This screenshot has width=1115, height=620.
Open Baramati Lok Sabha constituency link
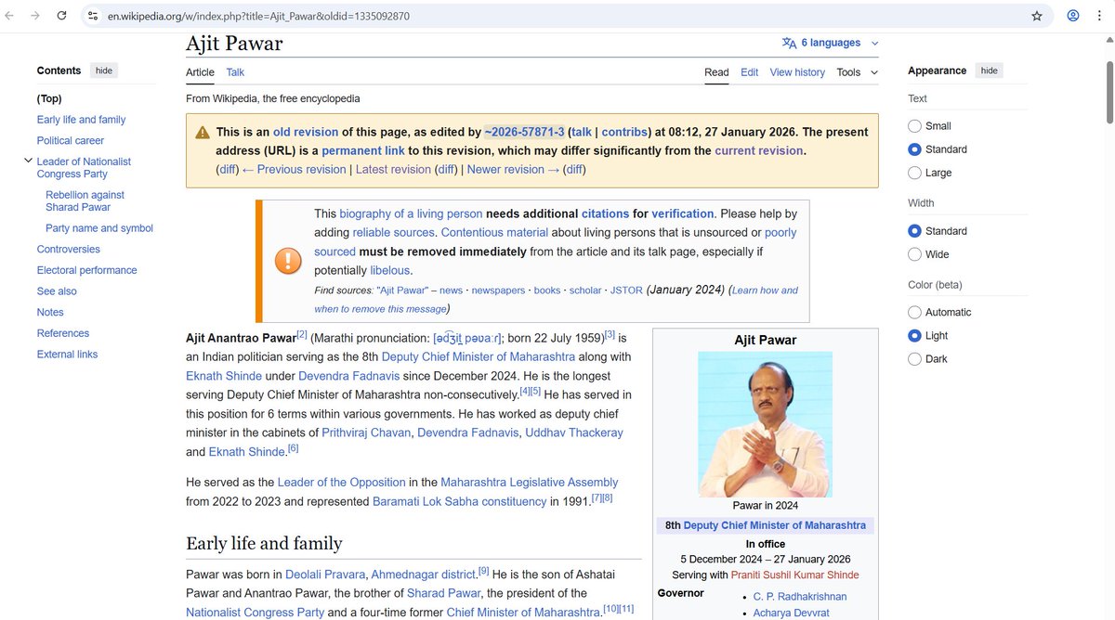[x=459, y=501]
